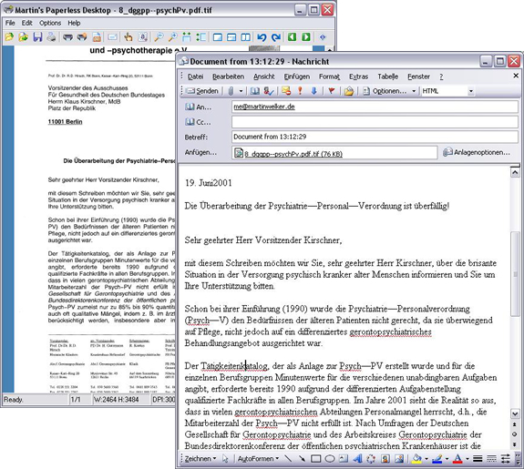Viewport: 524px width, 469px height.
Task: Click the blue floppy save icon
Action: click(37, 37)
